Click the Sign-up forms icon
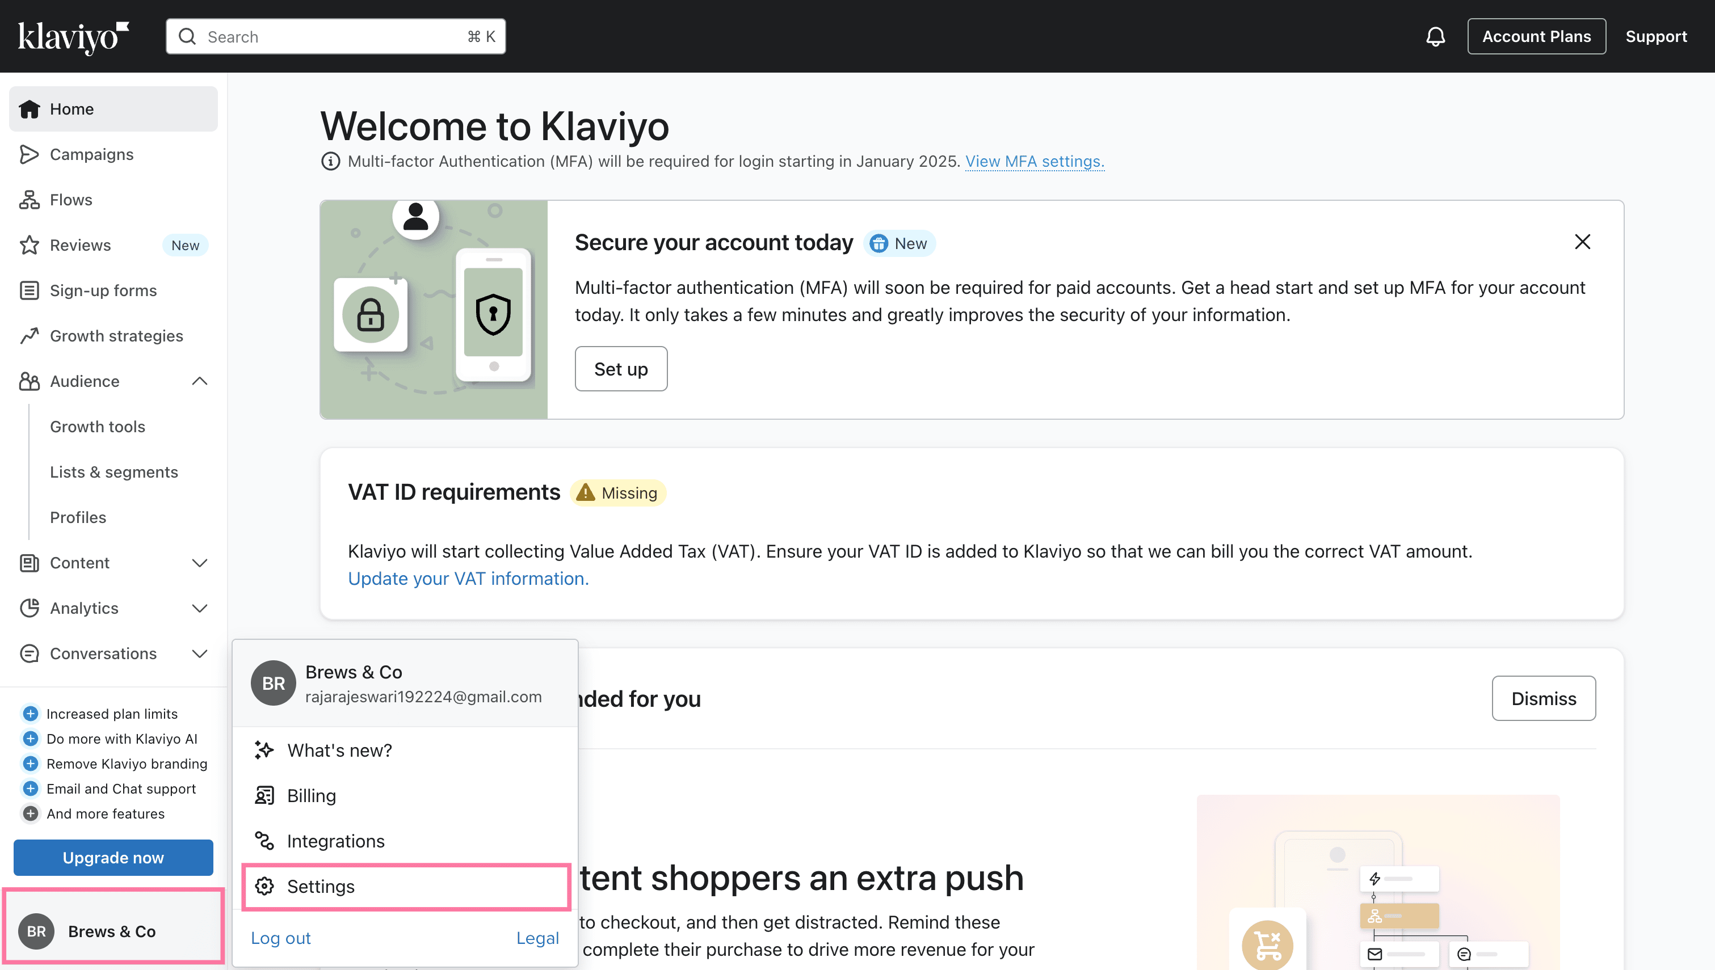Image resolution: width=1715 pixels, height=970 pixels. (30, 290)
